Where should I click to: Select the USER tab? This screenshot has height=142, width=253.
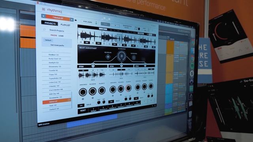coord(61,36)
